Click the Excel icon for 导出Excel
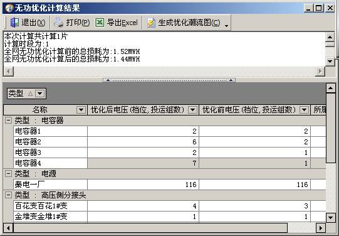Viewport: 339px width, 236px height. click(x=100, y=23)
